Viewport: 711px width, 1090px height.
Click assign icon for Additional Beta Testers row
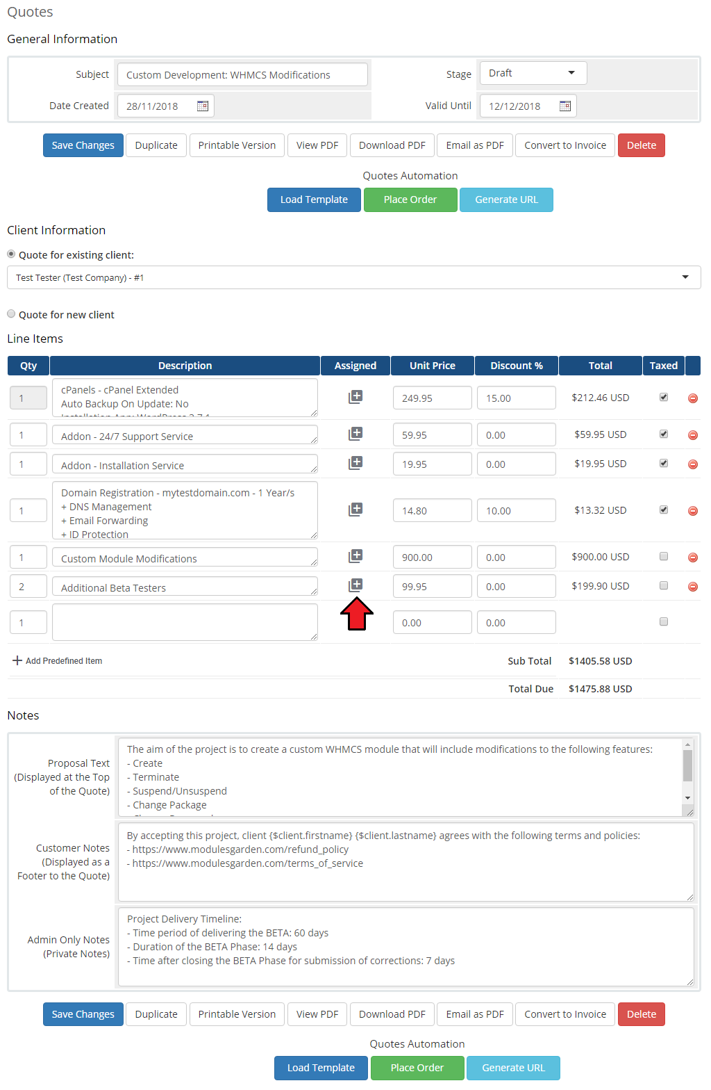click(355, 585)
